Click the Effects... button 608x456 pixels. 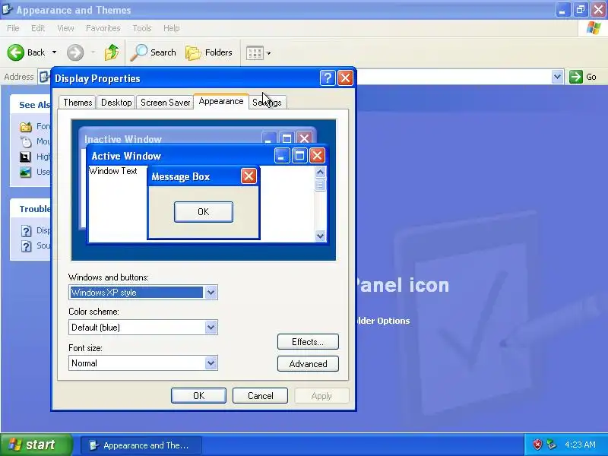pos(308,341)
